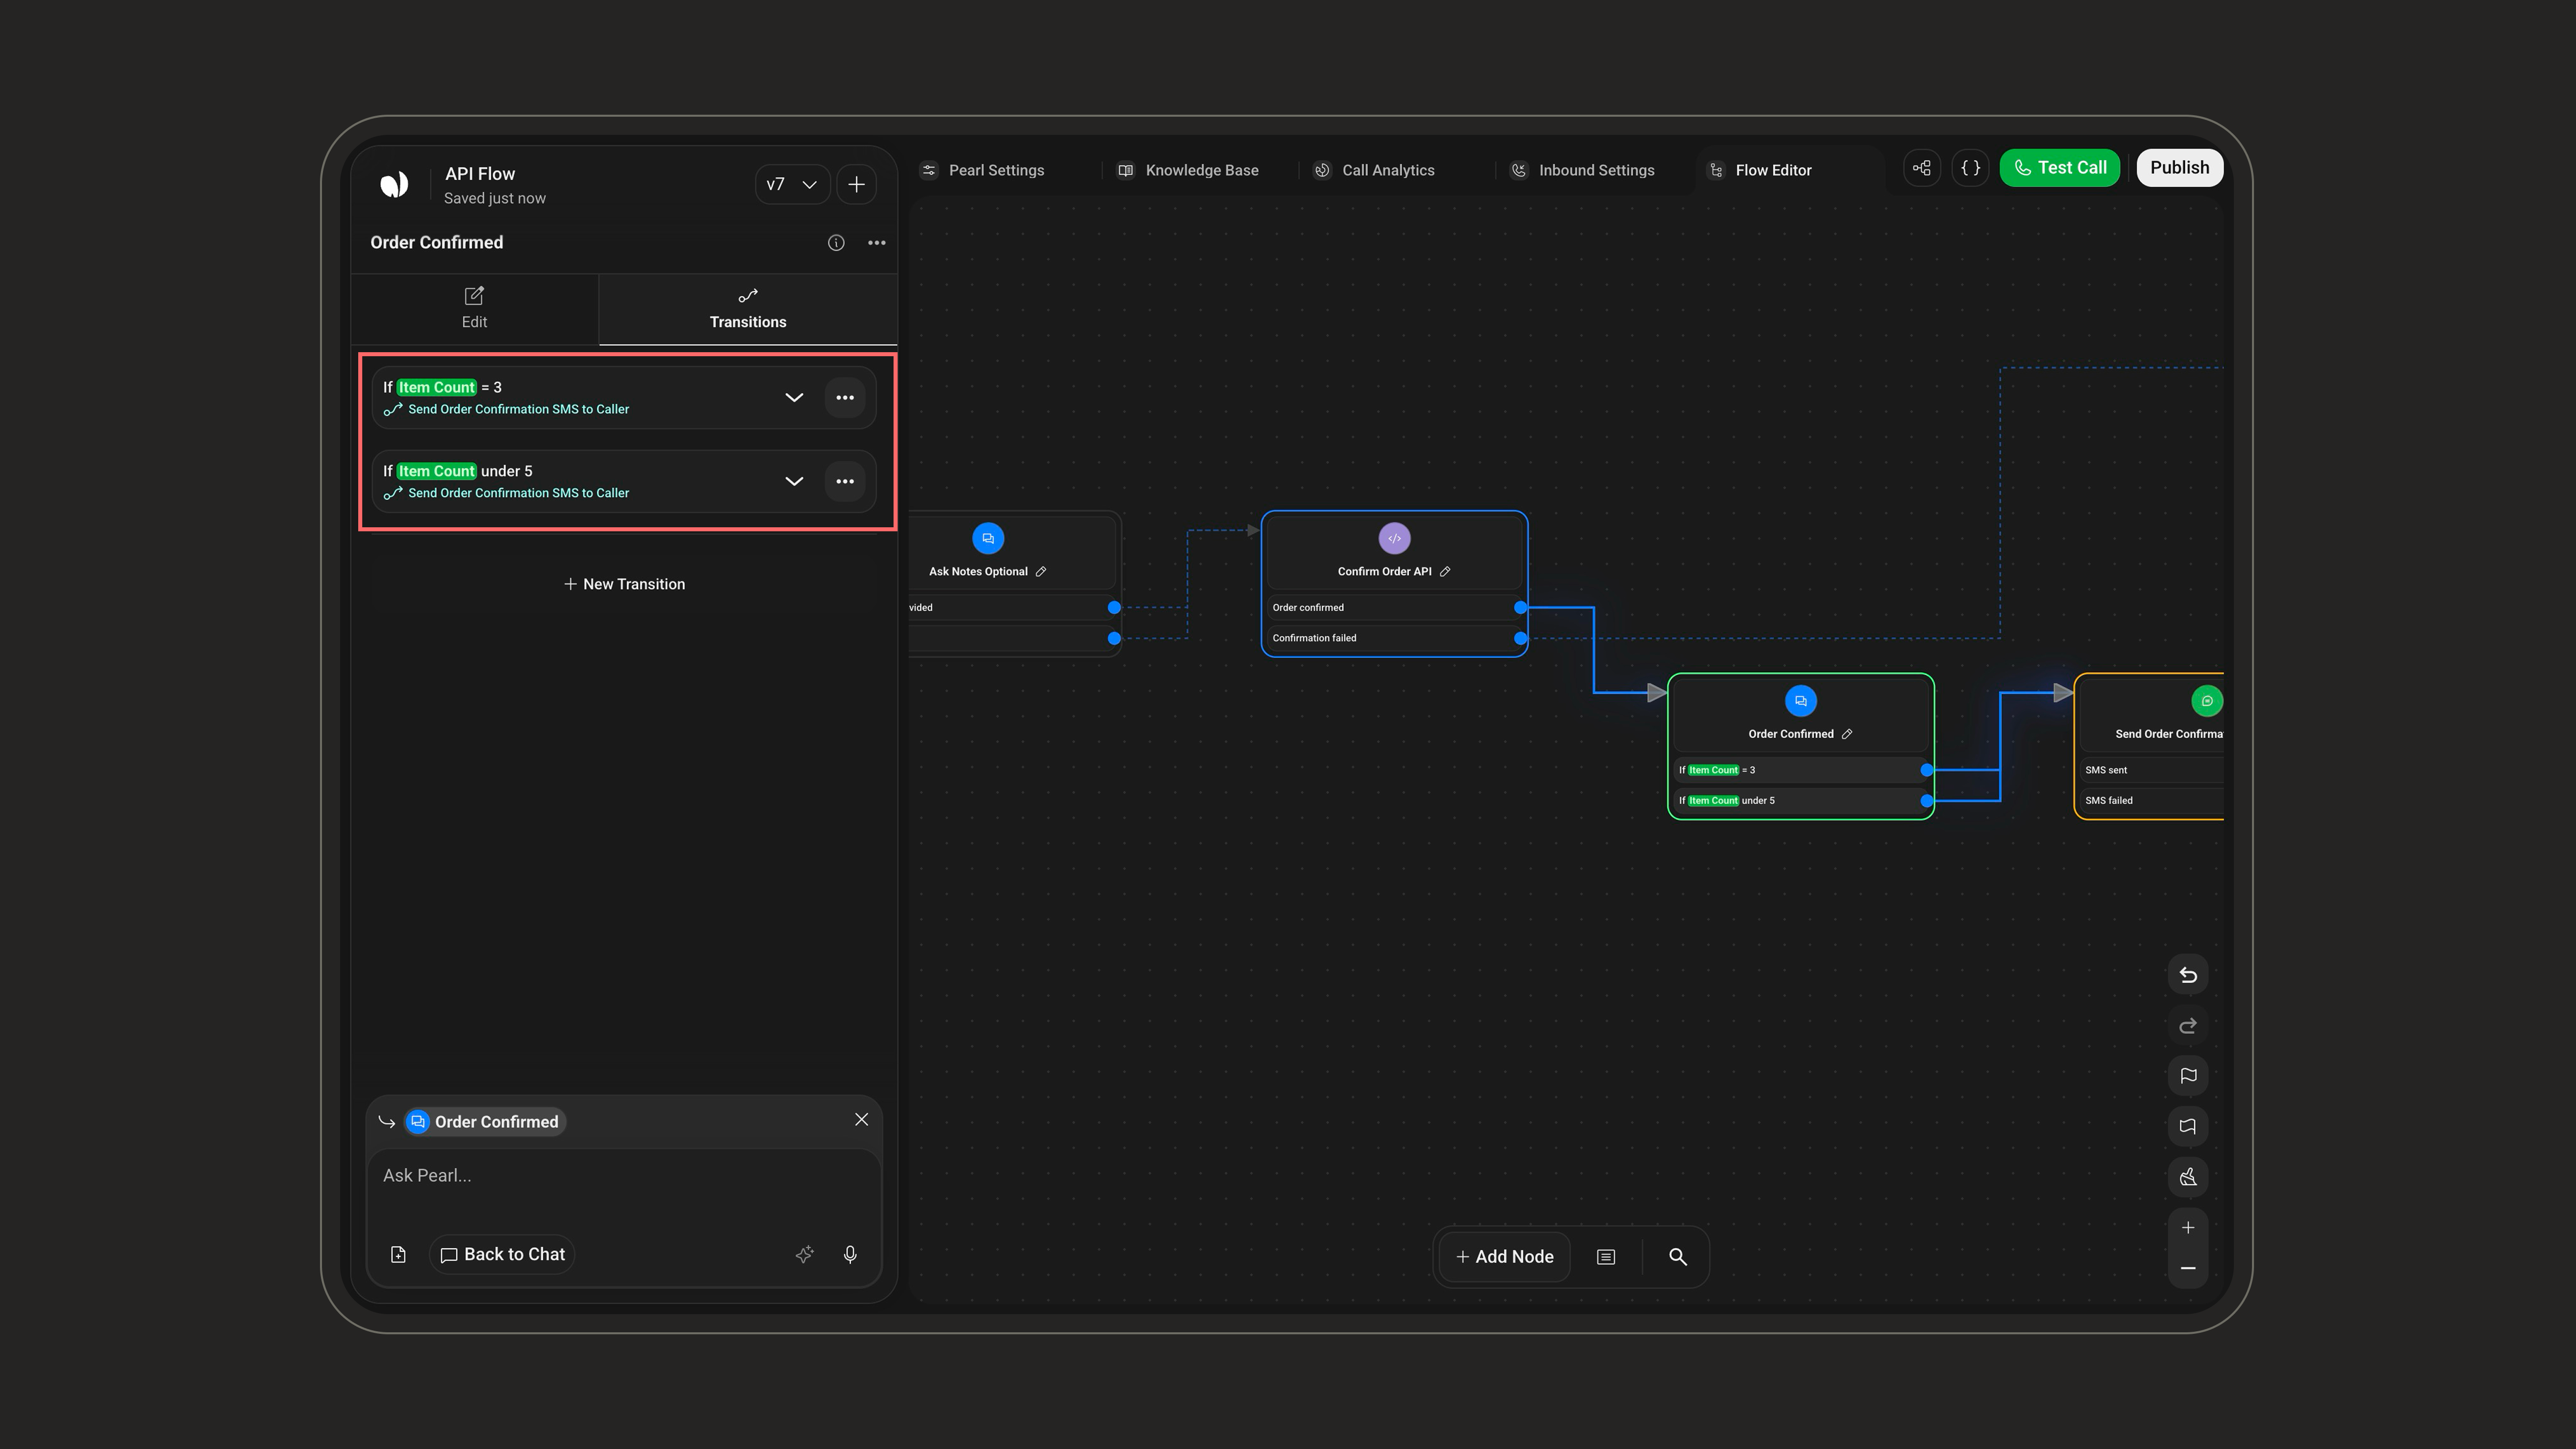Image resolution: width=2576 pixels, height=1449 pixels.
Task: Click Back to Chat button
Action: tap(502, 1255)
